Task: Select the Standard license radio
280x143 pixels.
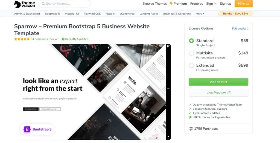Action: point(191,41)
